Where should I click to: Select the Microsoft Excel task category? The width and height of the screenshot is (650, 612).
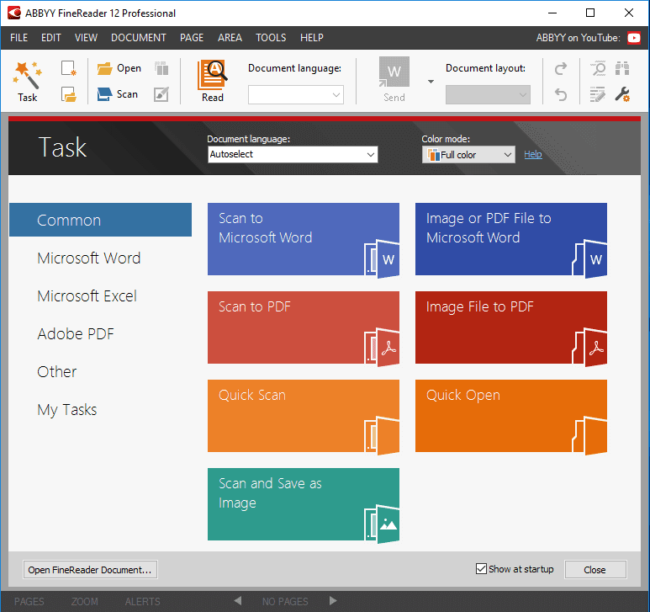point(87,295)
